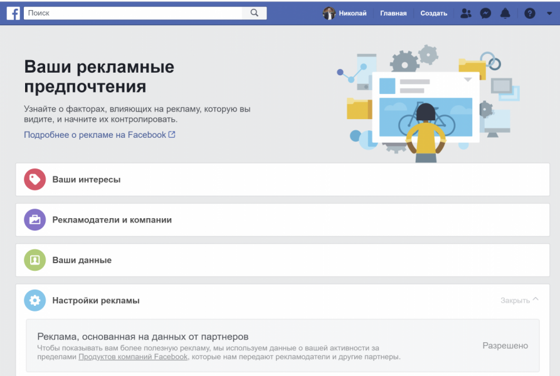The image size is (560, 376).
Task: Open the friend requests icon
Action: pyautogui.click(x=466, y=14)
